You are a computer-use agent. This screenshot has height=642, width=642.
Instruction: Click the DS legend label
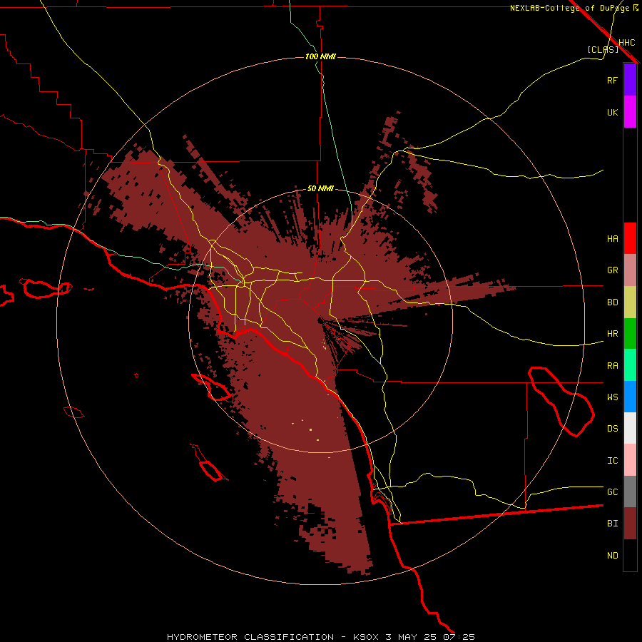click(x=612, y=429)
